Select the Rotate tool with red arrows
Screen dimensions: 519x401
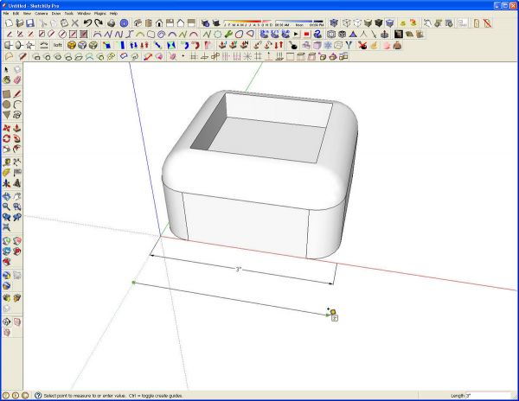(x=7, y=138)
